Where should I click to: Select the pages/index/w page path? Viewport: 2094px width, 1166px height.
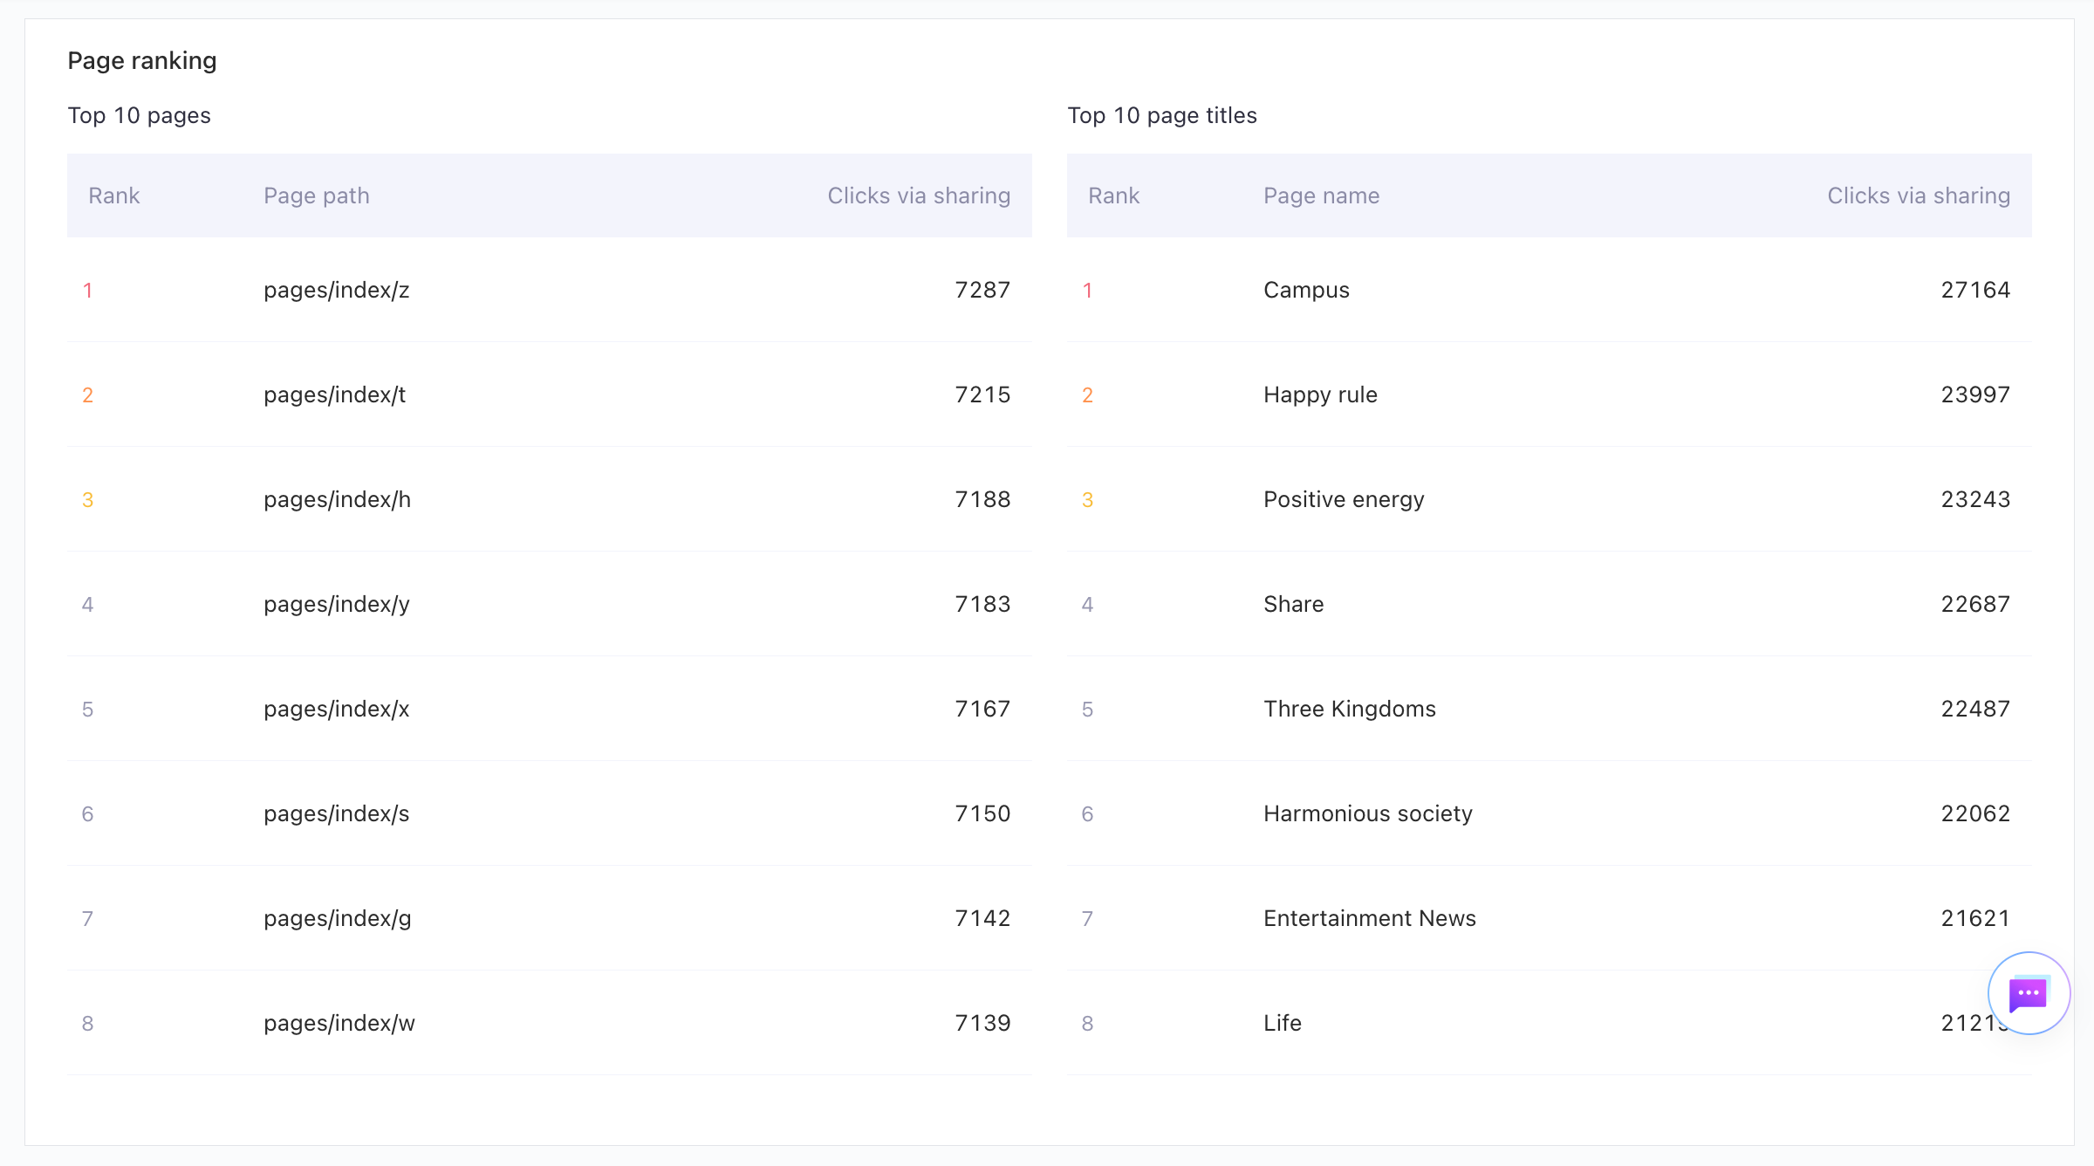pyautogui.click(x=339, y=1023)
